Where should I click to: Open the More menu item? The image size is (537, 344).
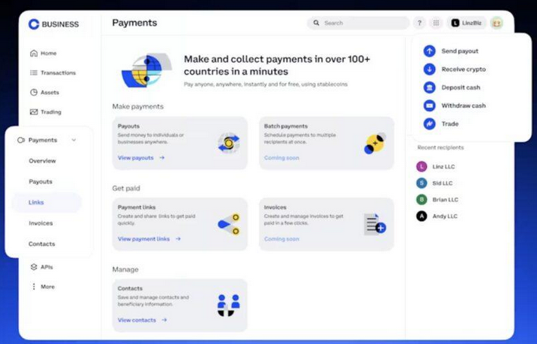(42, 287)
